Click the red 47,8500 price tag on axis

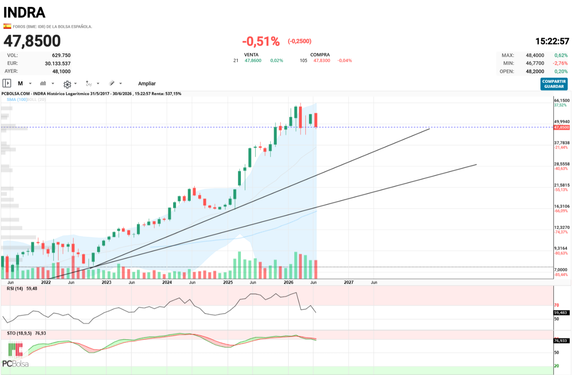coord(562,127)
